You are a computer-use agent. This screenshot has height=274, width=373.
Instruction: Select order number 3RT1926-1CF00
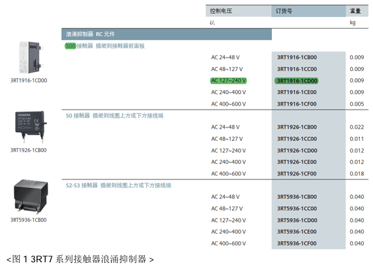(x=297, y=174)
